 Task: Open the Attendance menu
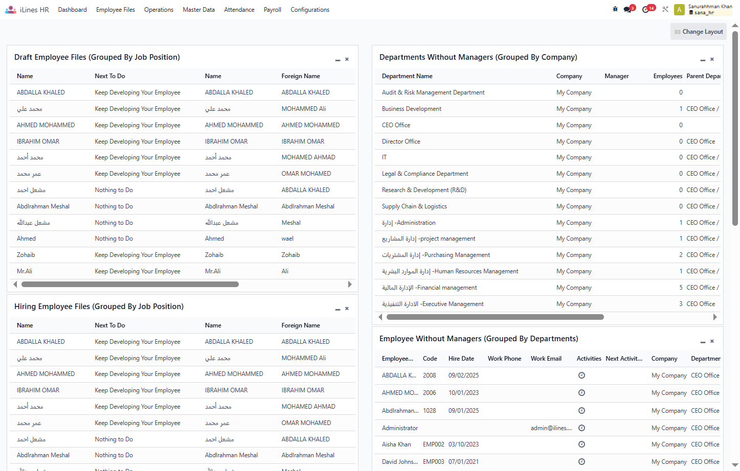click(239, 10)
